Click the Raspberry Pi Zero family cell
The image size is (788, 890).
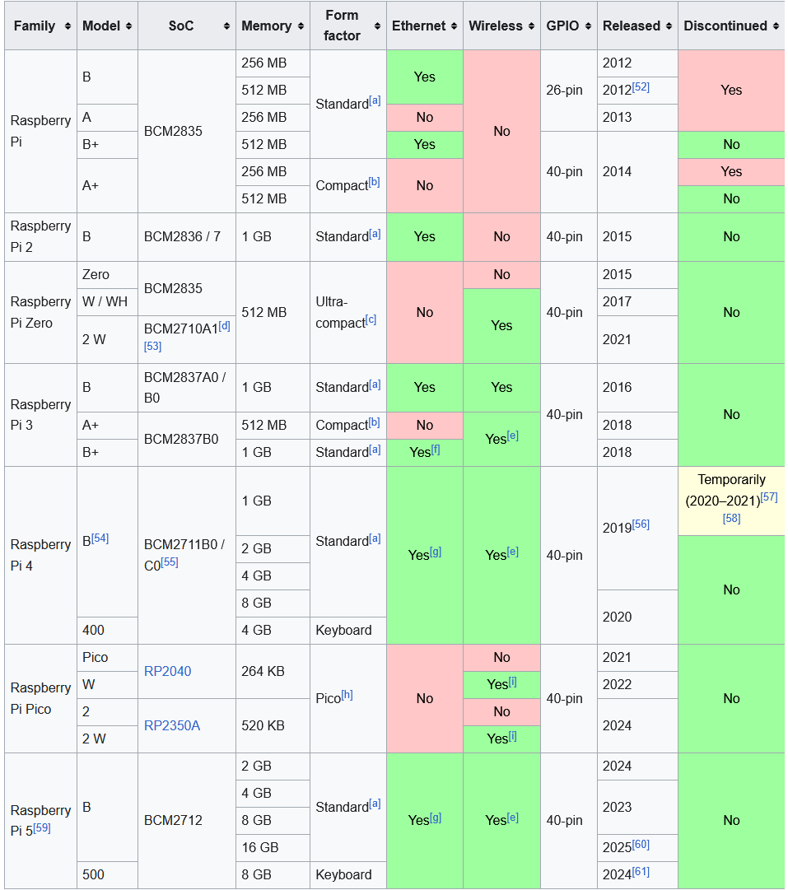tap(41, 312)
